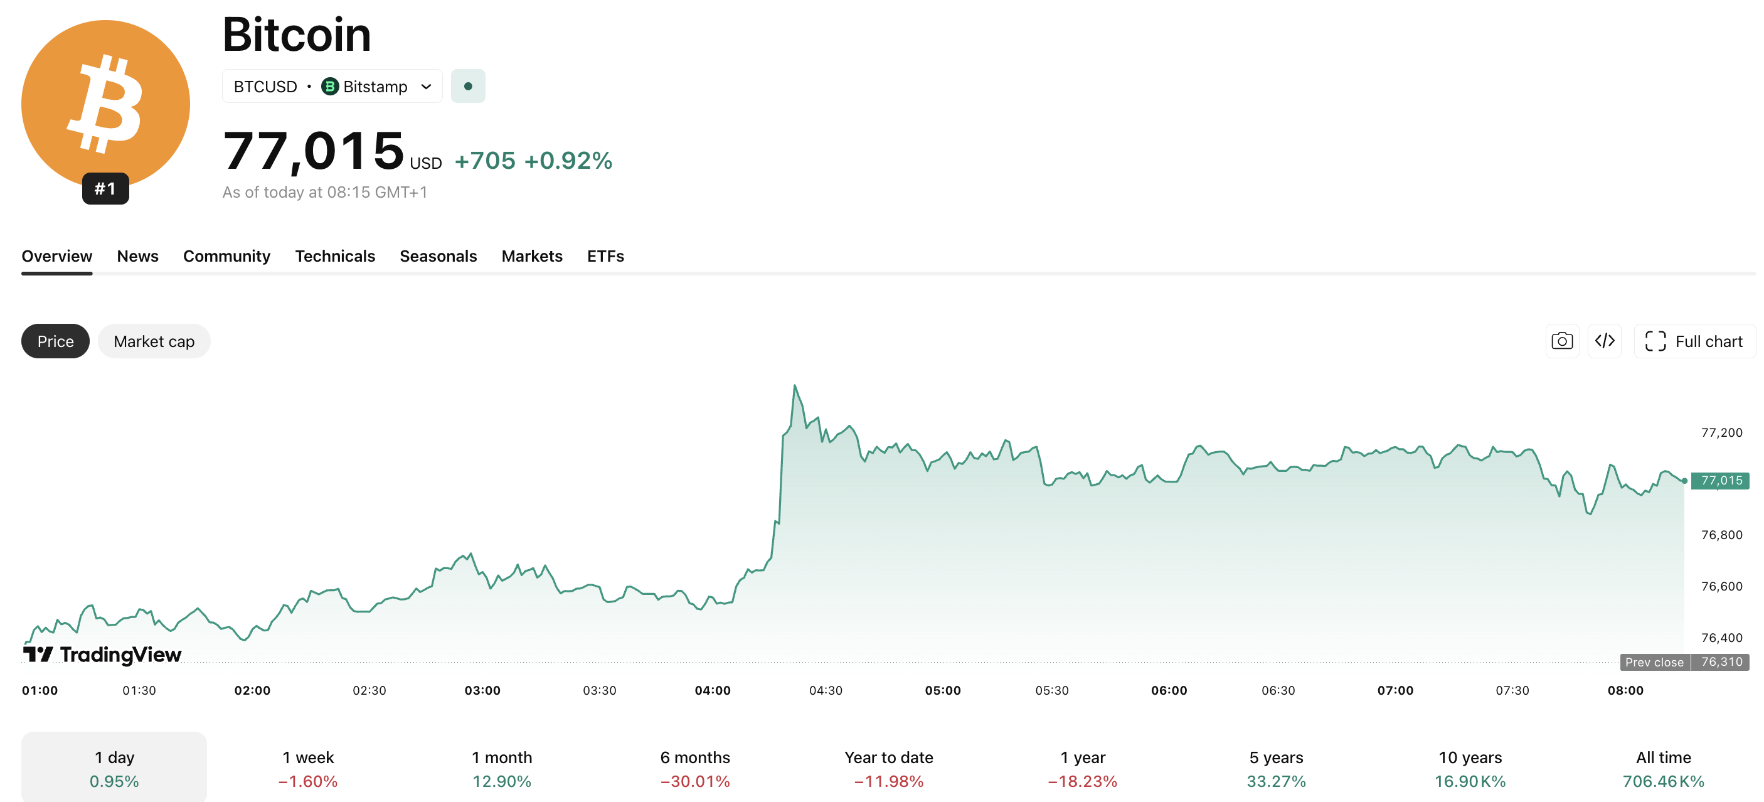The height and width of the screenshot is (802, 1764).
Task: Select the Year to date range
Action: 889,769
